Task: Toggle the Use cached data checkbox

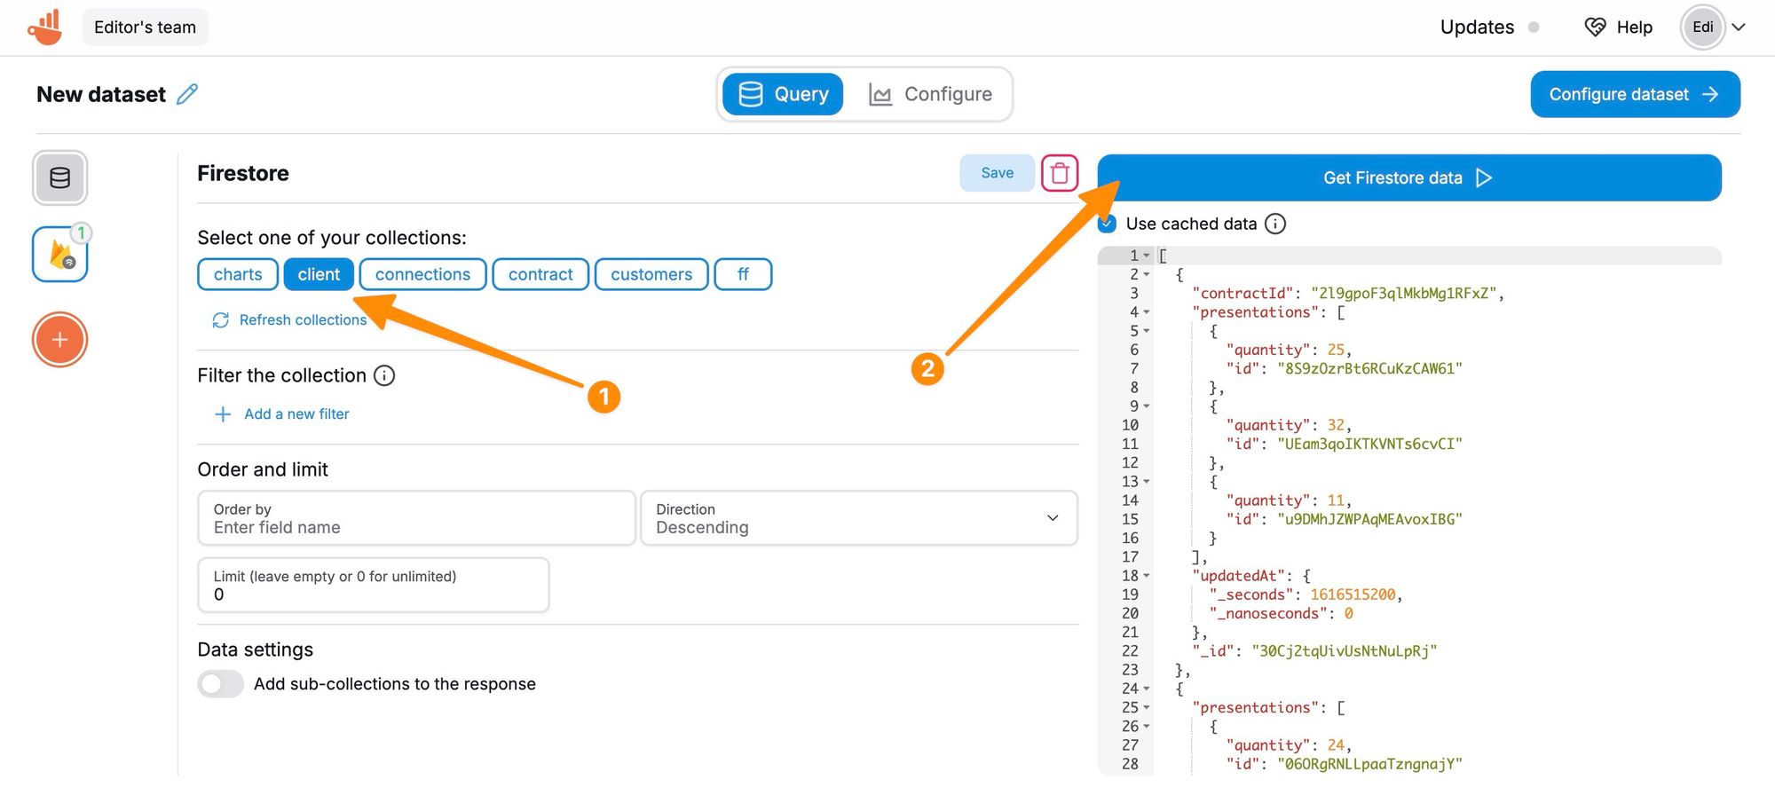Action: (1107, 224)
